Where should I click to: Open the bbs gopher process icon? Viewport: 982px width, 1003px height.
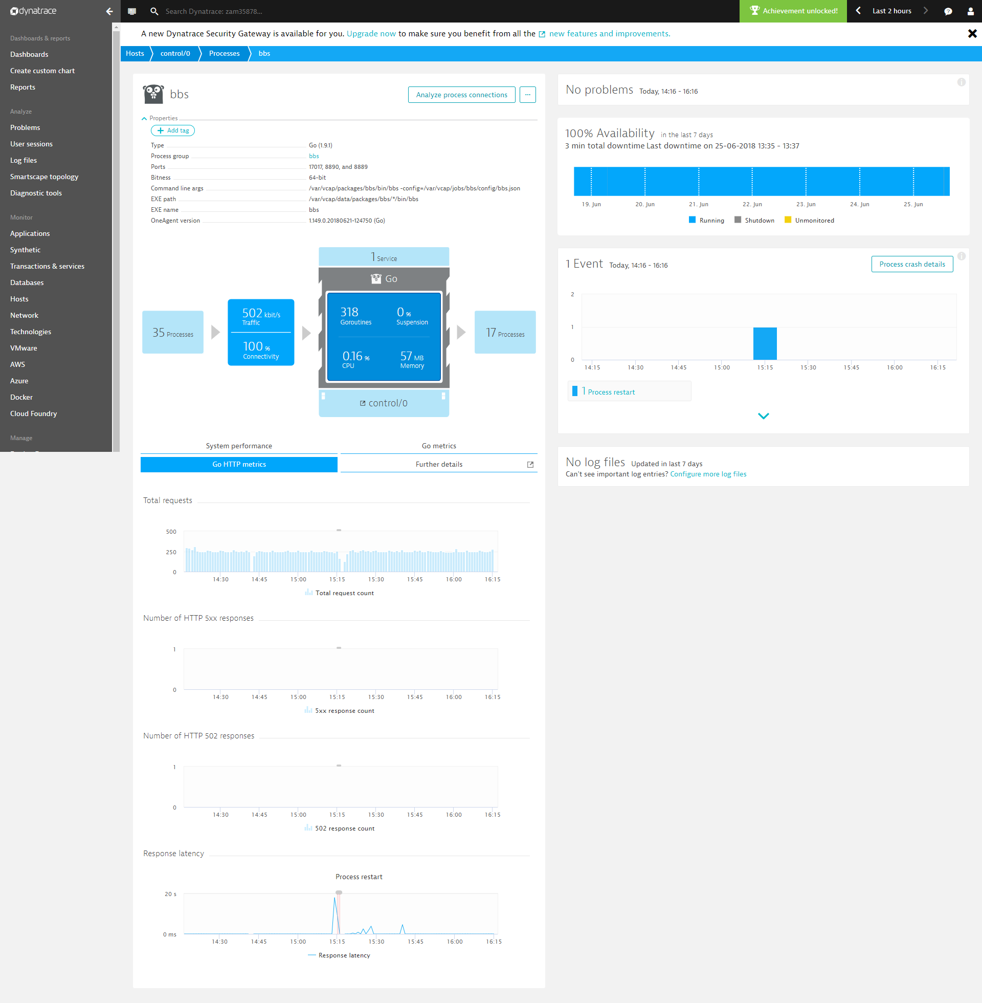153,94
